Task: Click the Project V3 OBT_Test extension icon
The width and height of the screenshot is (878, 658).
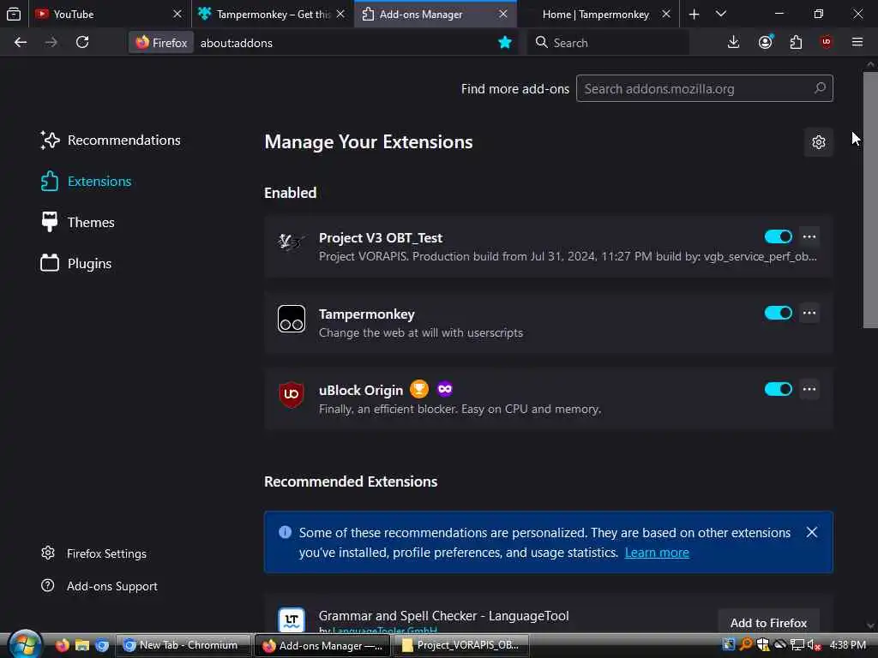Action: [x=292, y=242]
